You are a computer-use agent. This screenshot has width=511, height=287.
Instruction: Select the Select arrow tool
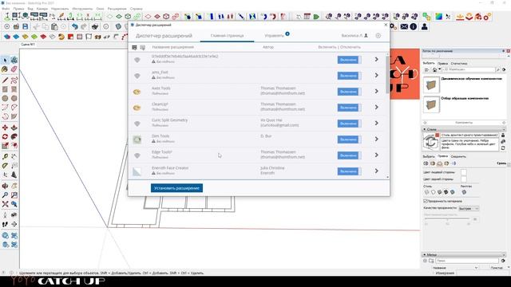(x=5, y=61)
